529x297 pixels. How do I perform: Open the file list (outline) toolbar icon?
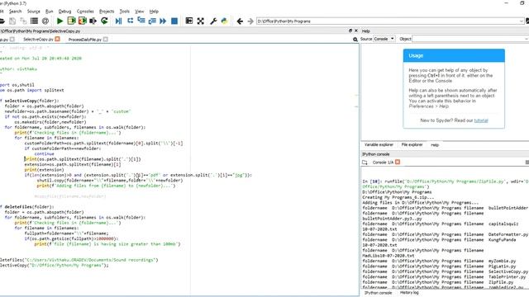coord(34,21)
